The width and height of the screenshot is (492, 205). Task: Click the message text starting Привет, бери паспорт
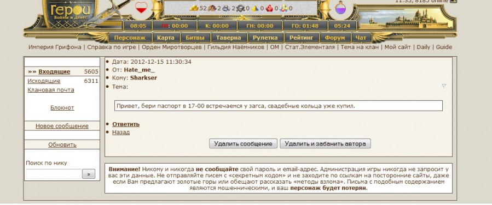pyautogui.click(x=236, y=106)
